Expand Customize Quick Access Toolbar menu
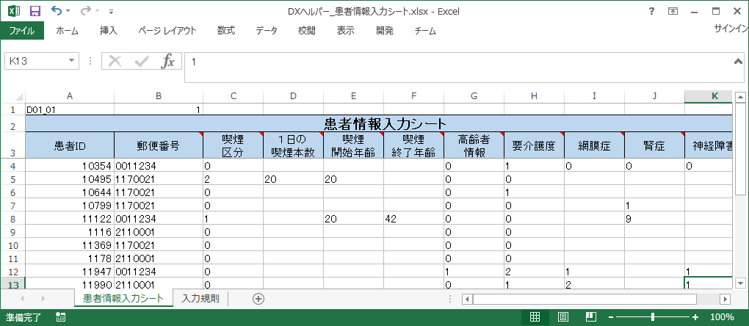 coord(111,12)
